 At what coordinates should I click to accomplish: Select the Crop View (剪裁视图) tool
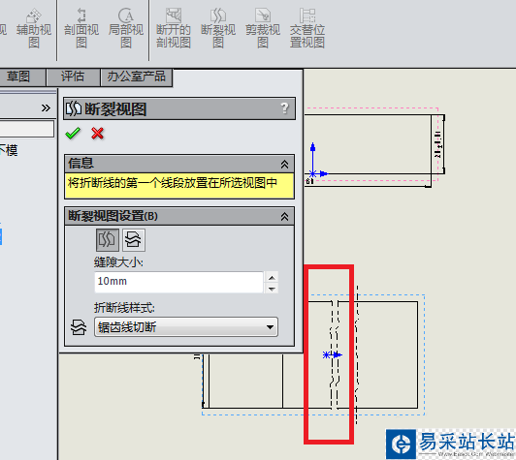263,29
